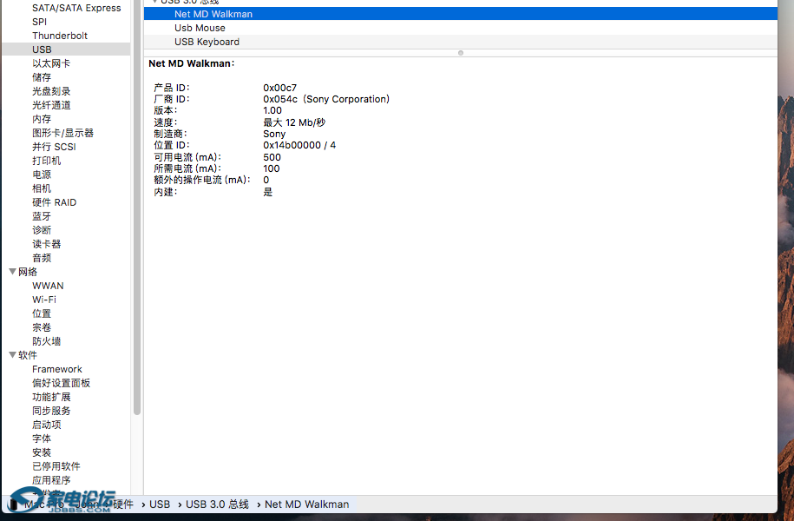Open 以太网卡 in the sidebar

(51, 63)
